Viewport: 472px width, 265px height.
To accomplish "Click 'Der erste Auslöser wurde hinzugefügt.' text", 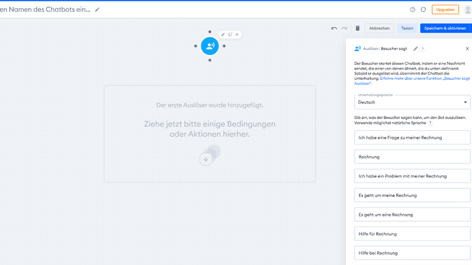I will pos(210,105).
